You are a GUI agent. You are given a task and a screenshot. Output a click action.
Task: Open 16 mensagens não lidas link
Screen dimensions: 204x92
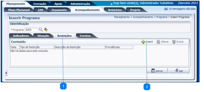point(182,9)
